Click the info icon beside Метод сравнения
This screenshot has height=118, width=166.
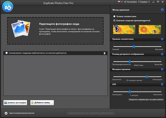[x=162, y=10]
